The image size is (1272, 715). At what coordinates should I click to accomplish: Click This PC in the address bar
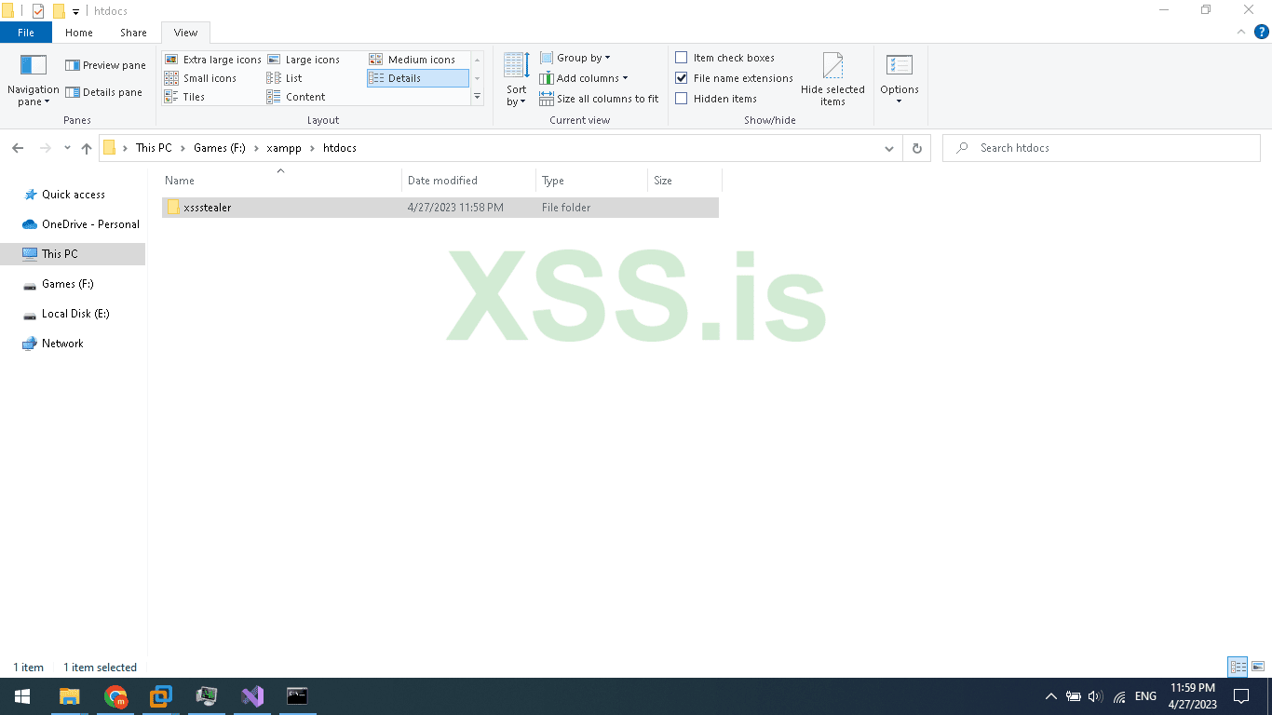click(x=154, y=148)
